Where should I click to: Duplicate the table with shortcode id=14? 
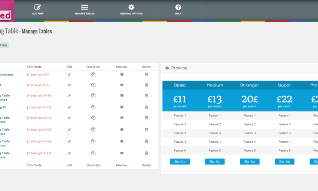(93, 118)
